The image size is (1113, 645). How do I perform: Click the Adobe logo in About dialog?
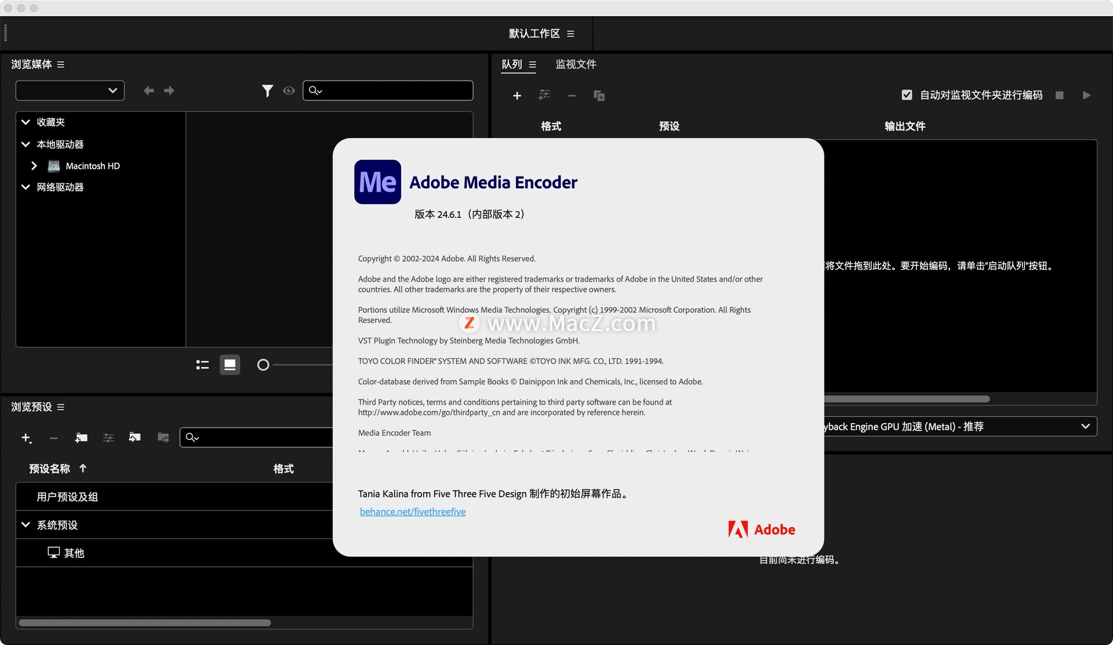762,529
